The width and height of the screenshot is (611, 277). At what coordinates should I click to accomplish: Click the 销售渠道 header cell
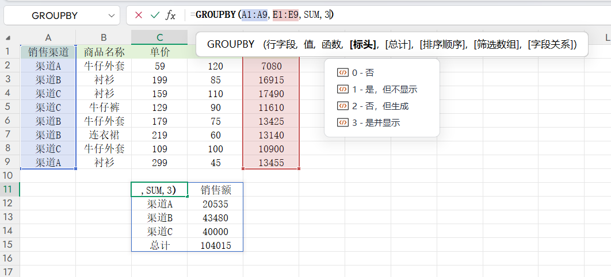(48, 52)
